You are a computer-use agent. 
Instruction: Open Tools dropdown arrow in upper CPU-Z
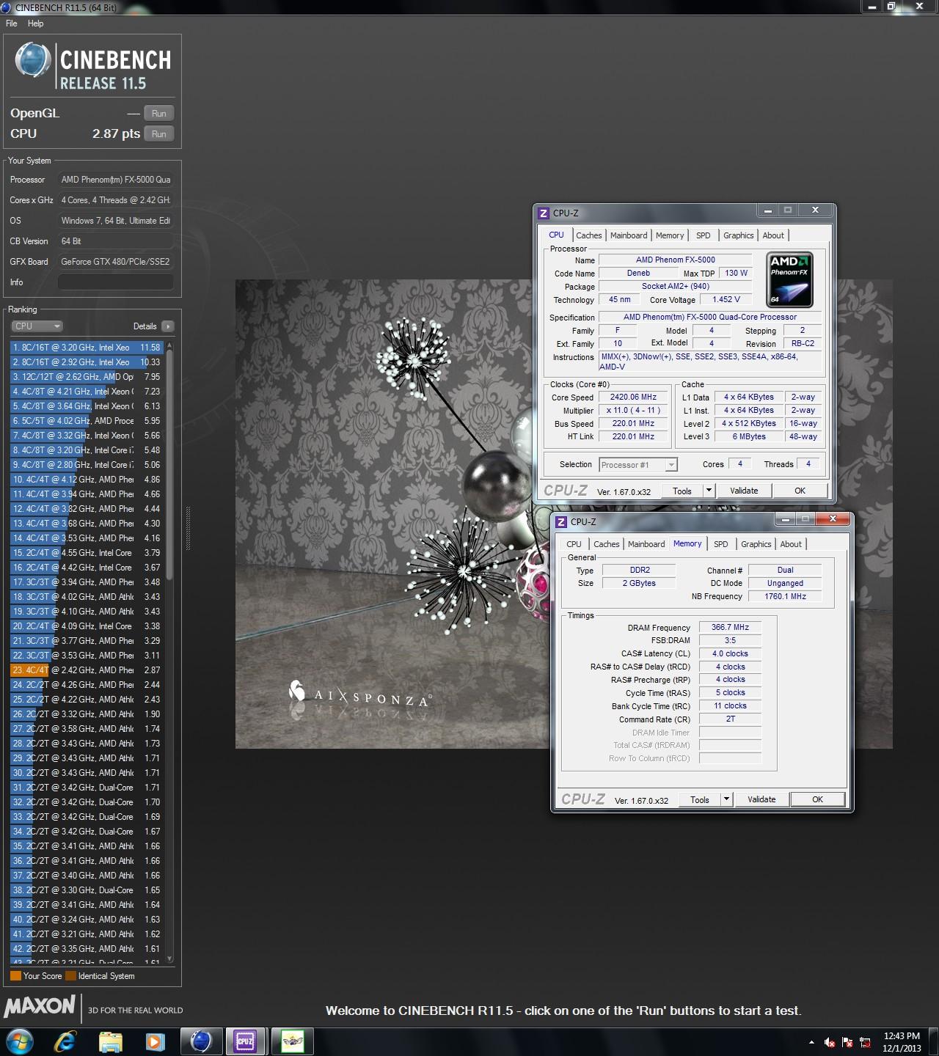(709, 491)
